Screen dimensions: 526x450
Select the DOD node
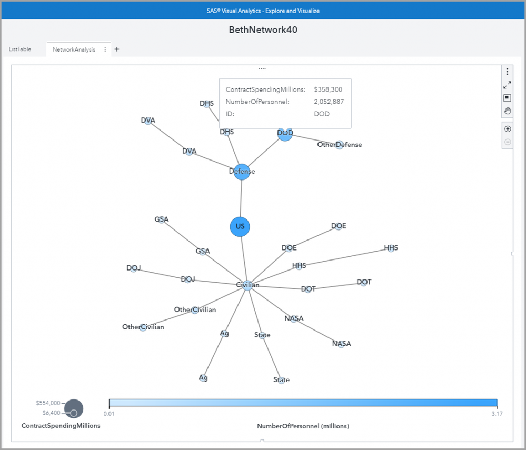tap(285, 134)
